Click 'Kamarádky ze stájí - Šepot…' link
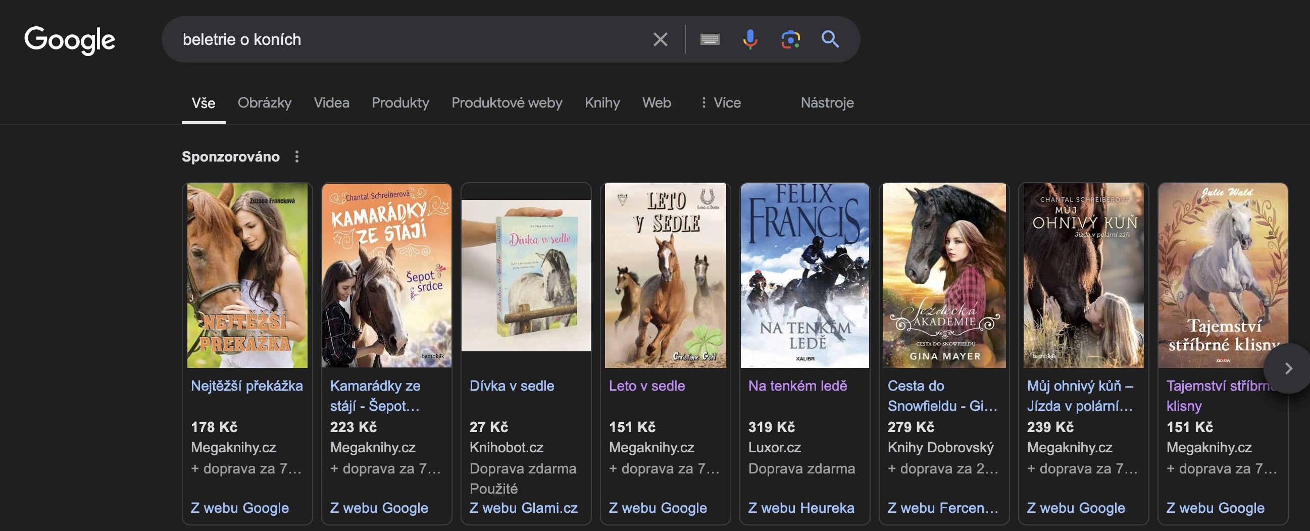Image resolution: width=1310 pixels, height=531 pixels. tap(375, 395)
